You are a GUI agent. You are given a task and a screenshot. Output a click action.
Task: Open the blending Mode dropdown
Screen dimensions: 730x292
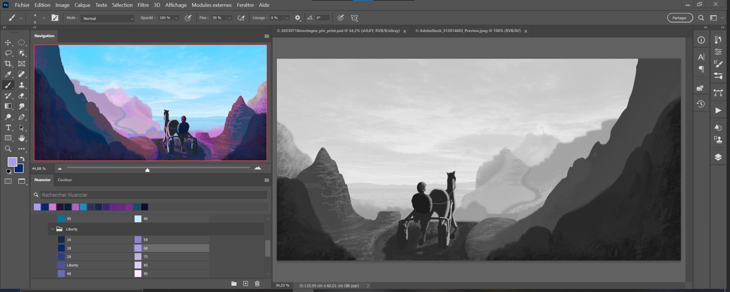click(107, 18)
